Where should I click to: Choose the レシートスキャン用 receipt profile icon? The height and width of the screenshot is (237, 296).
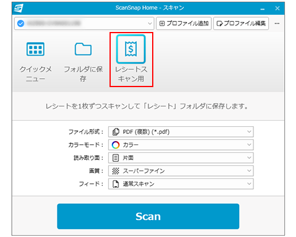tap(131, 49)
